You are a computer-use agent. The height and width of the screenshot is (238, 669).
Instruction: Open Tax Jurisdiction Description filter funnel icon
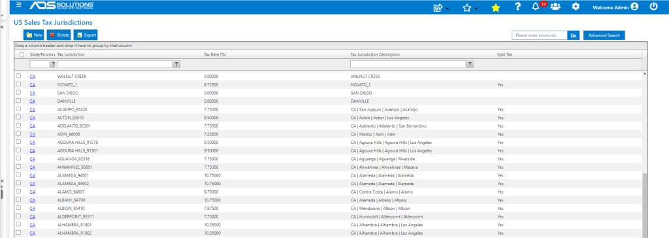coord(470,64)
